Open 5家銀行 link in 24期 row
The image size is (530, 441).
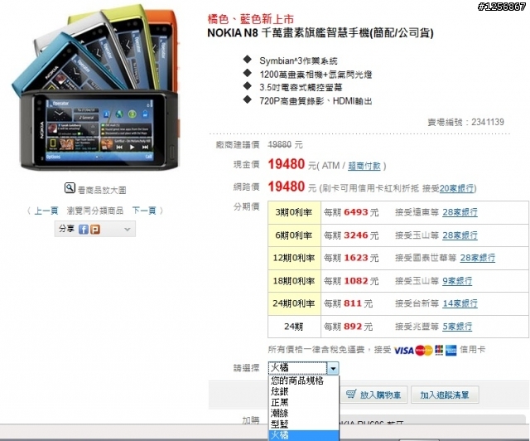click(457, 327)
